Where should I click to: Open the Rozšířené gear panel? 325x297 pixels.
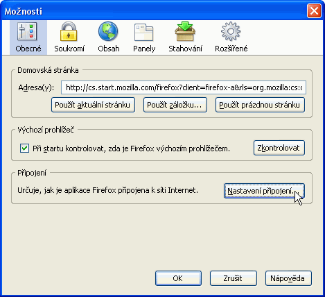pos(231,37)
